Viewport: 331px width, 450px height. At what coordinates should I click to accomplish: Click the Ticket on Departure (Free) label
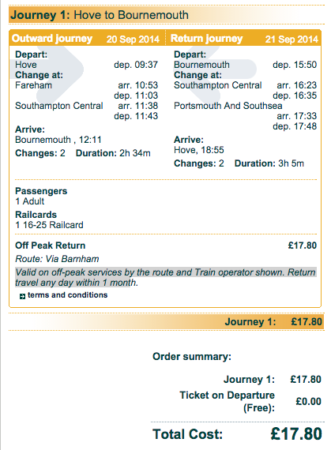coord(227,401)
